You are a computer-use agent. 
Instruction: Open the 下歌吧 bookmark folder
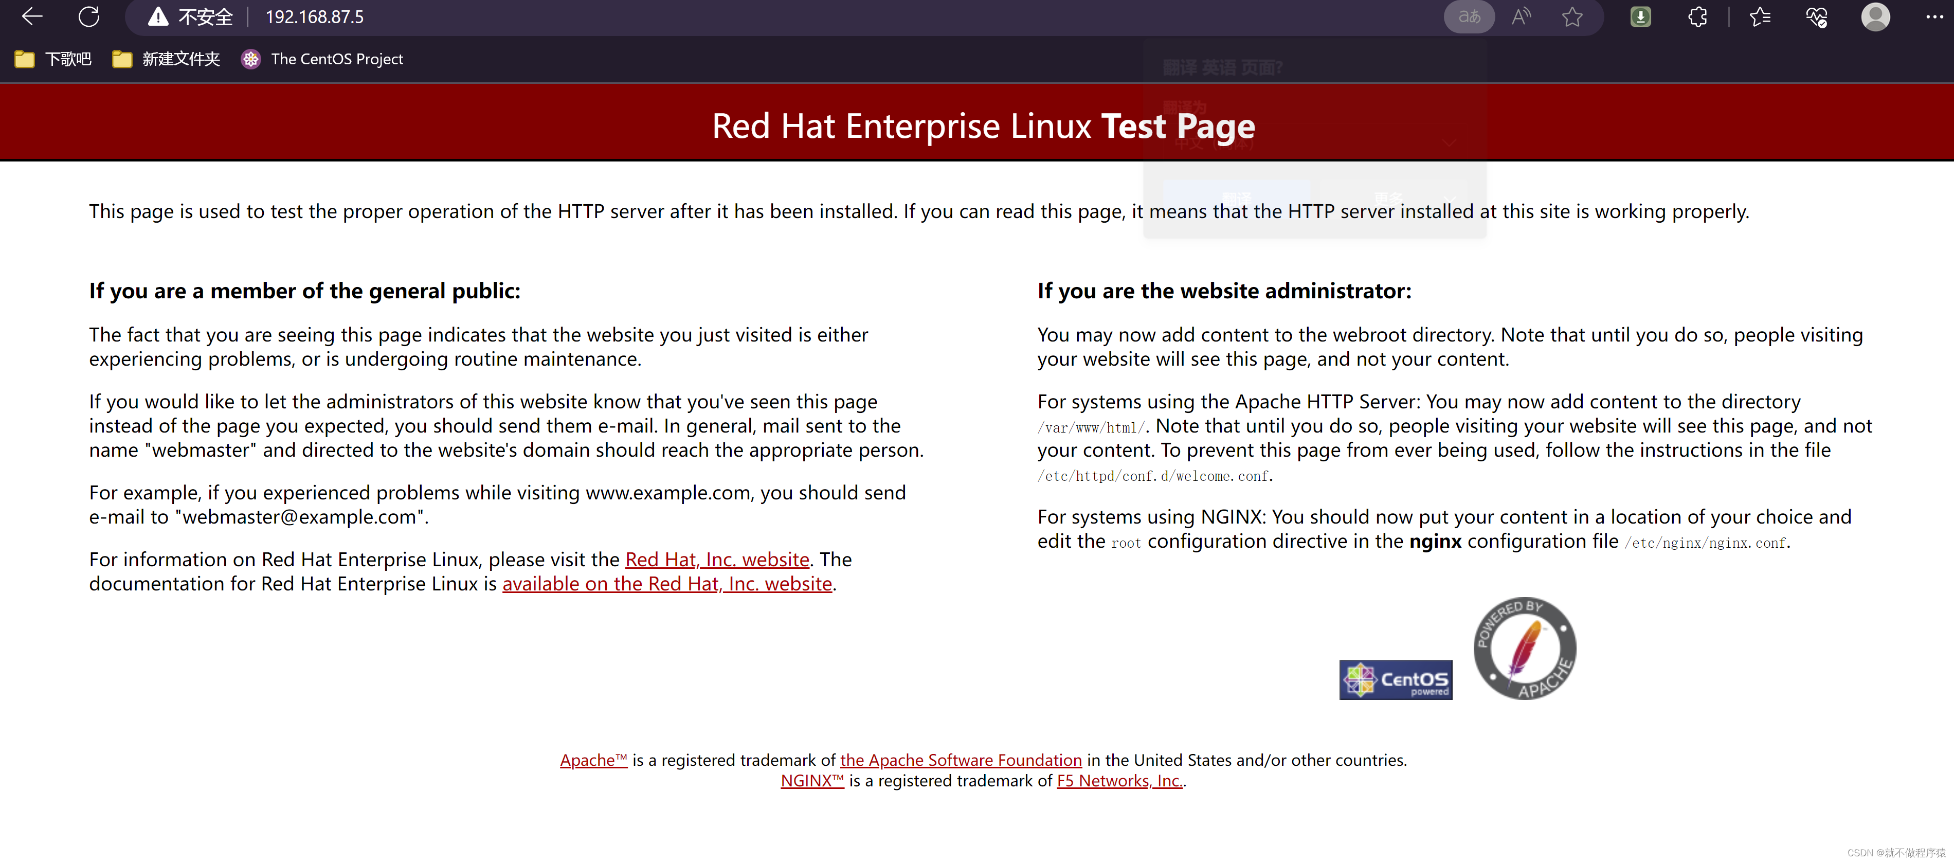pos(53,59)
